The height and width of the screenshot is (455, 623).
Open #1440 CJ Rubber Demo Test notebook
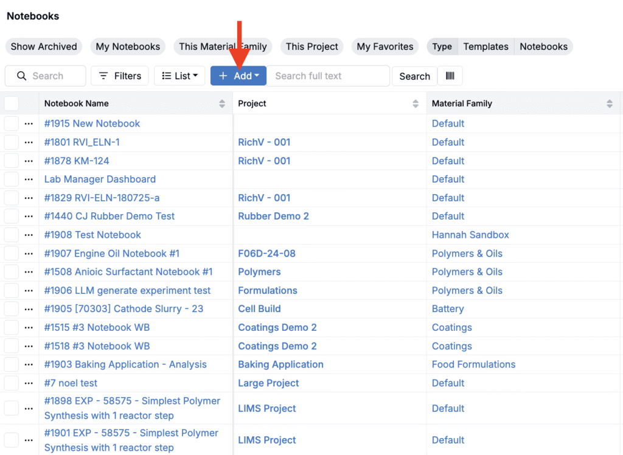[110, 216]
